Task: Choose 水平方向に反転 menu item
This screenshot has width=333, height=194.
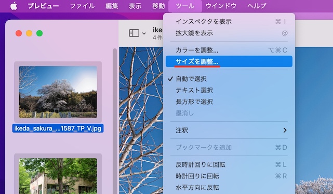Action: pyautogui.click(x=229, y=188)
